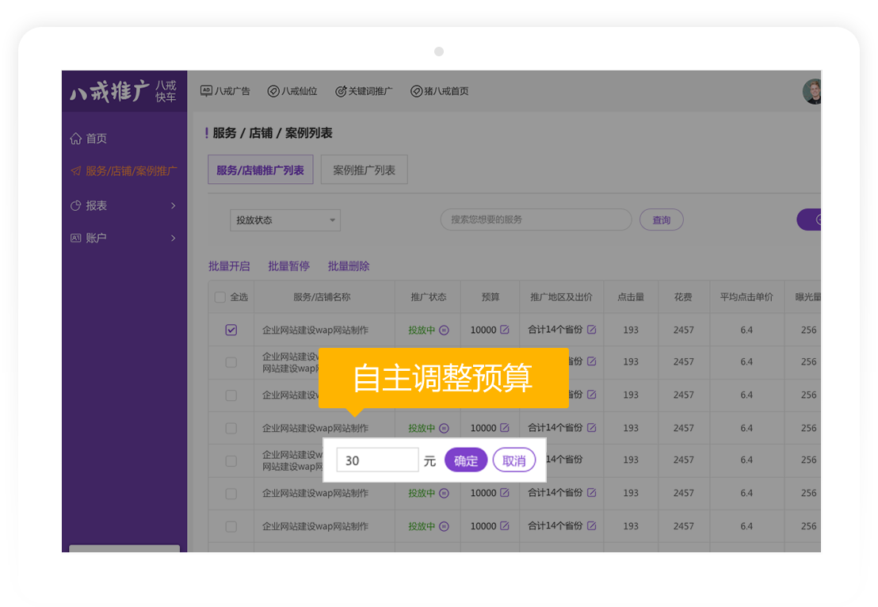Viewport: 878px width, 607px height.
Task: Click the 服务/店铺名称 column header
Action: 322,297
